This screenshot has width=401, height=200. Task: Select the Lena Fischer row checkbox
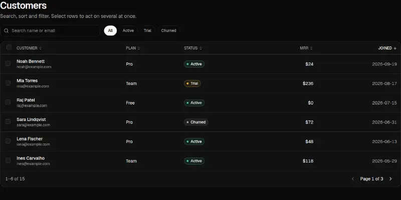8,141
